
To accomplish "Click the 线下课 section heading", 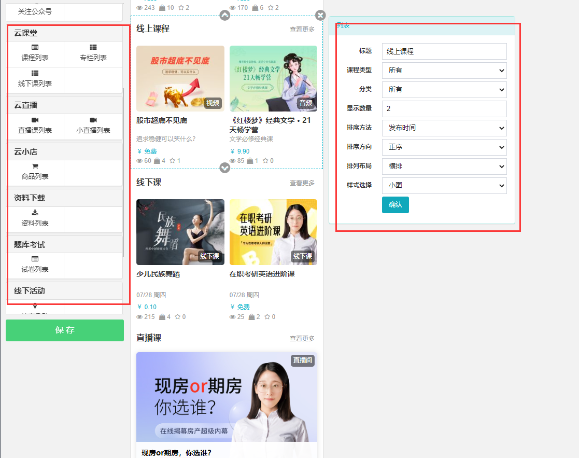I will pyautogui.click(x=149, y=183).
